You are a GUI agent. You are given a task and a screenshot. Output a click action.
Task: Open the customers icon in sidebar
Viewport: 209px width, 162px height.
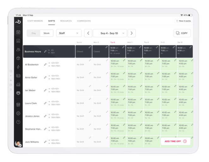pyautogui.click(x=18, y=49)
